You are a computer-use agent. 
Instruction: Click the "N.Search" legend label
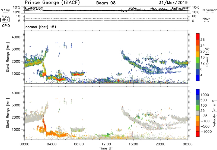(210, 10)
